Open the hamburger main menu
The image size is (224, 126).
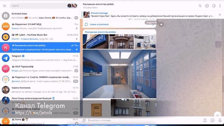click(x=5, y=6)
